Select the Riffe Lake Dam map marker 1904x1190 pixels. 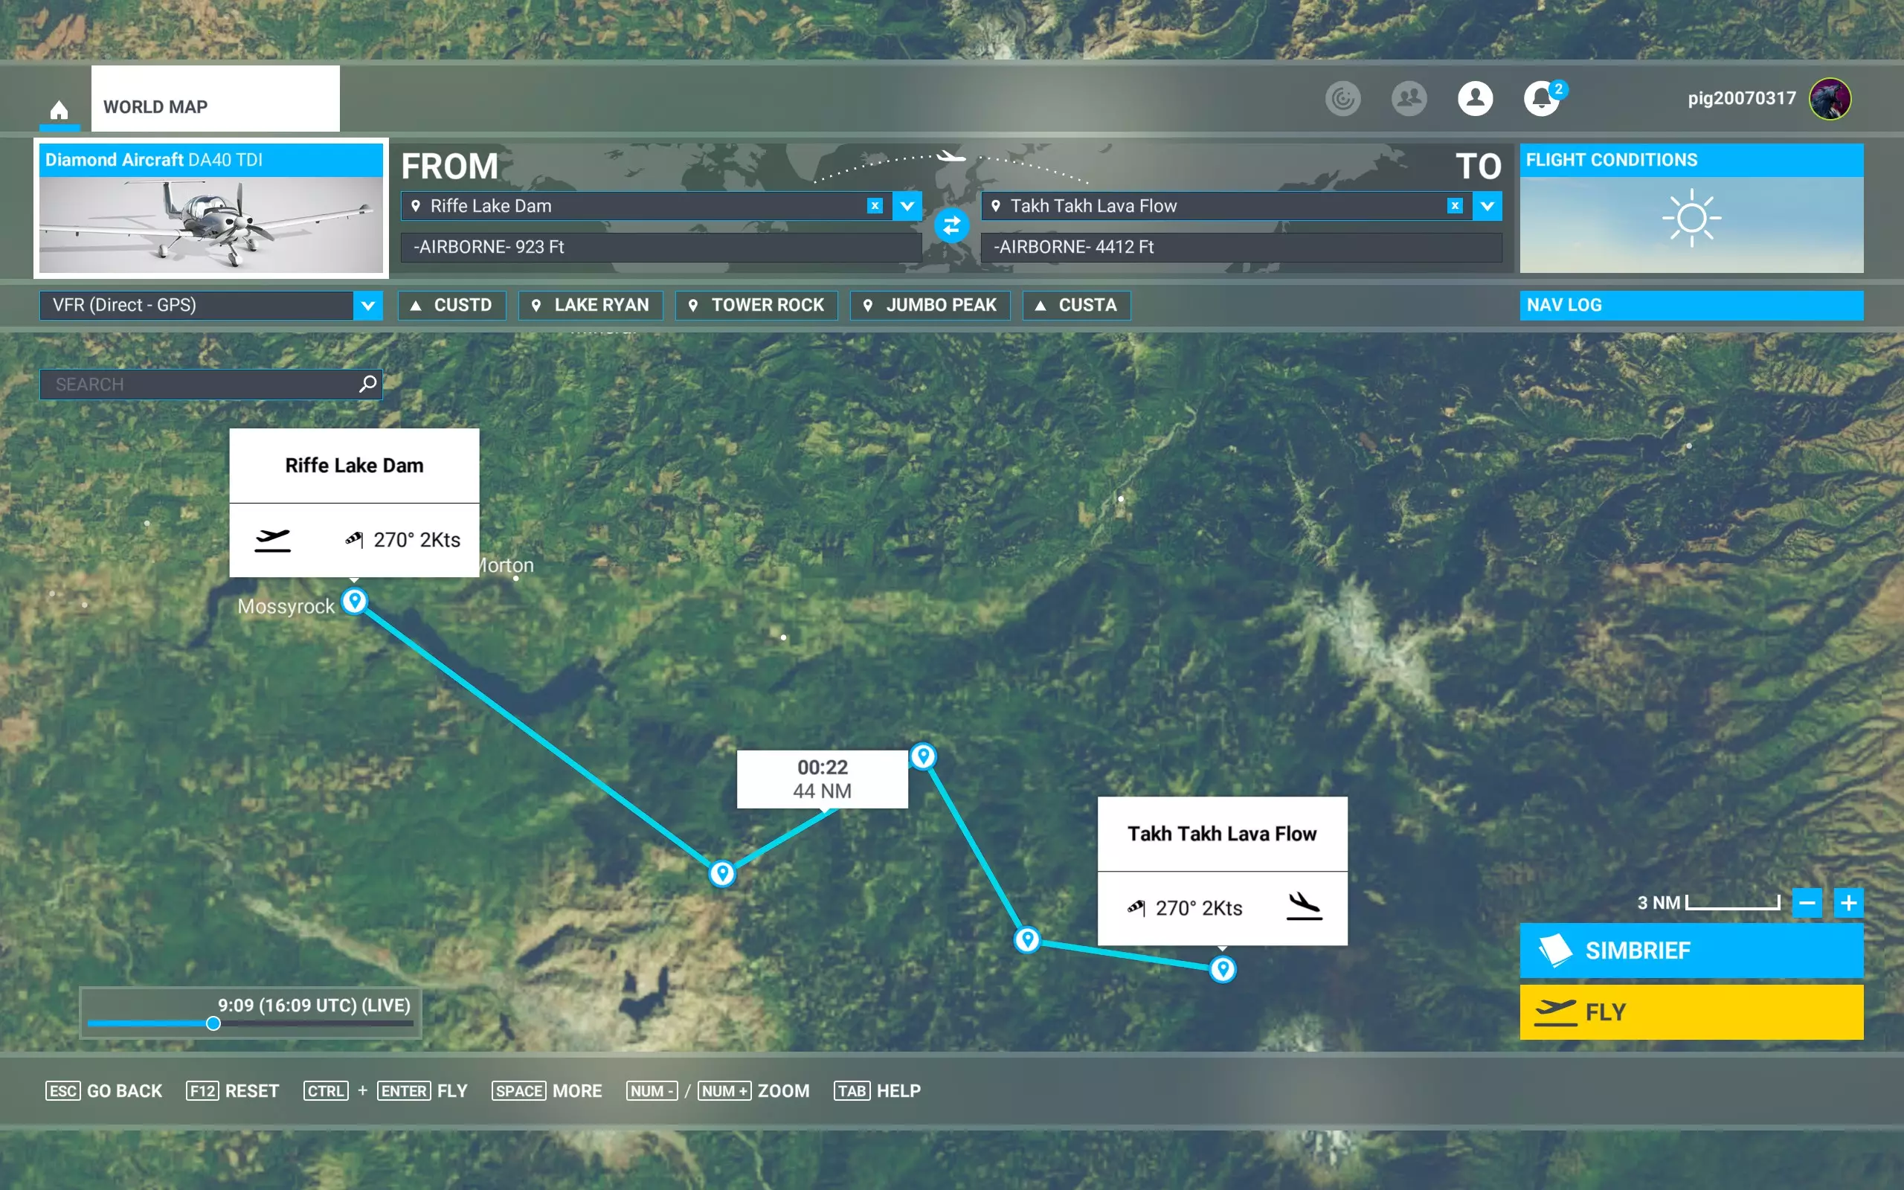point(355,602)
